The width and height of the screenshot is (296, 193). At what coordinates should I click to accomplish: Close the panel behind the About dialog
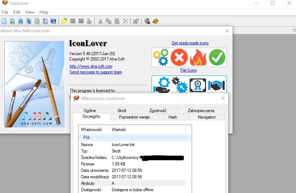pos(294,30)
